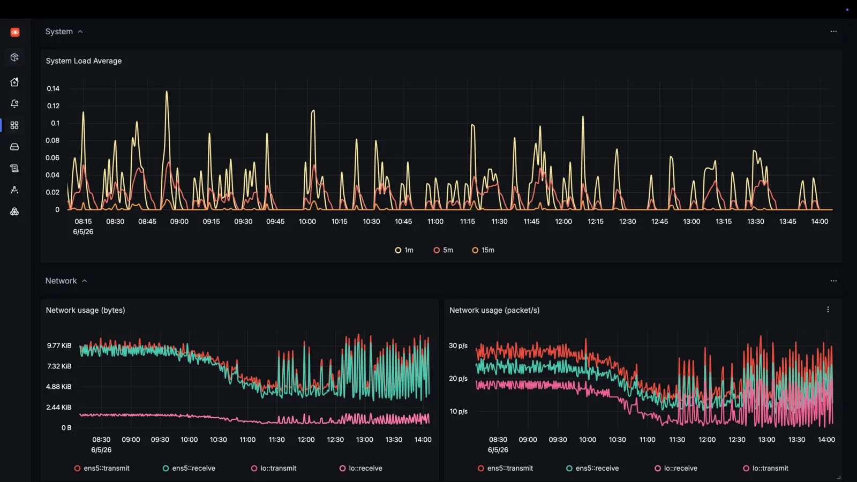Toggle the 5m series in load legend
Image resolution: width=857 pixels, height=482 pixels.
[x=443, y=250]
